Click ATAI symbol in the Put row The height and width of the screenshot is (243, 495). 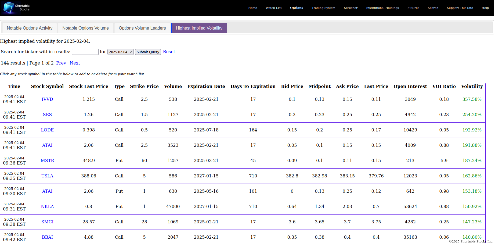click(x=47, y=191)
